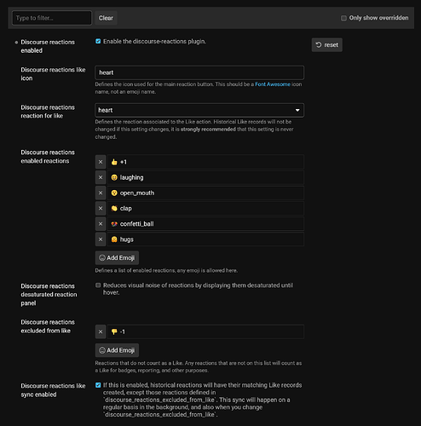
Task: Open the Font Awesome link
Action: click(273, 84)
